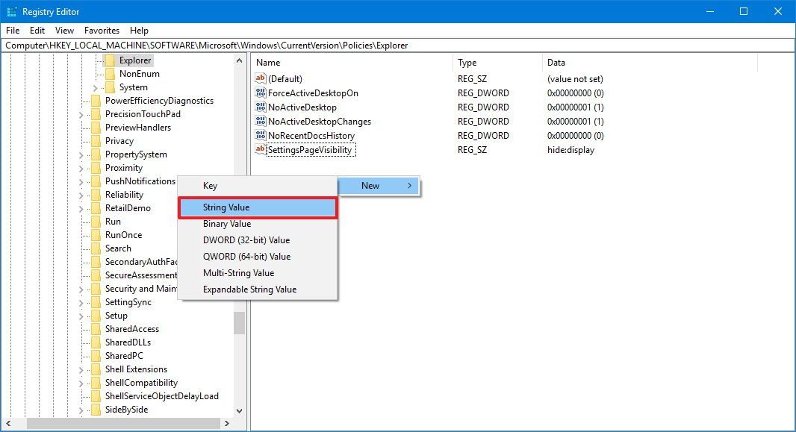Select the SettingSync key in tree

pos(128,302)
